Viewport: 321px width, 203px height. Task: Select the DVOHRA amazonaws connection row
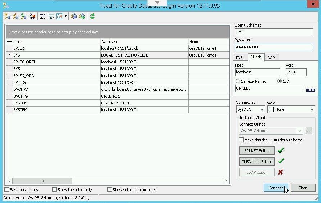click(x=118, y=89)
